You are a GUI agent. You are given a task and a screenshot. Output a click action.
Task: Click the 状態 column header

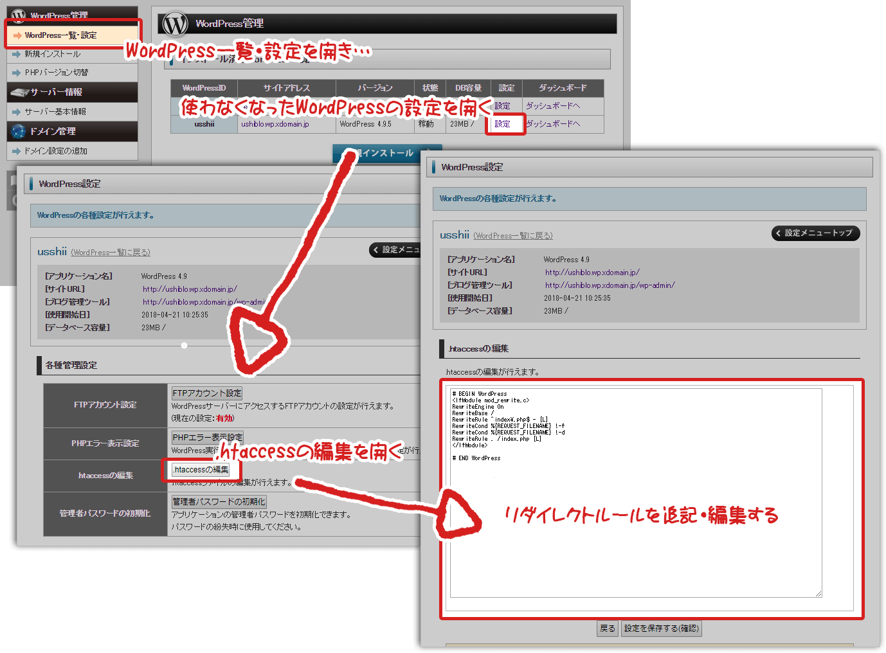pyautogui.click(x=430, y=88)
